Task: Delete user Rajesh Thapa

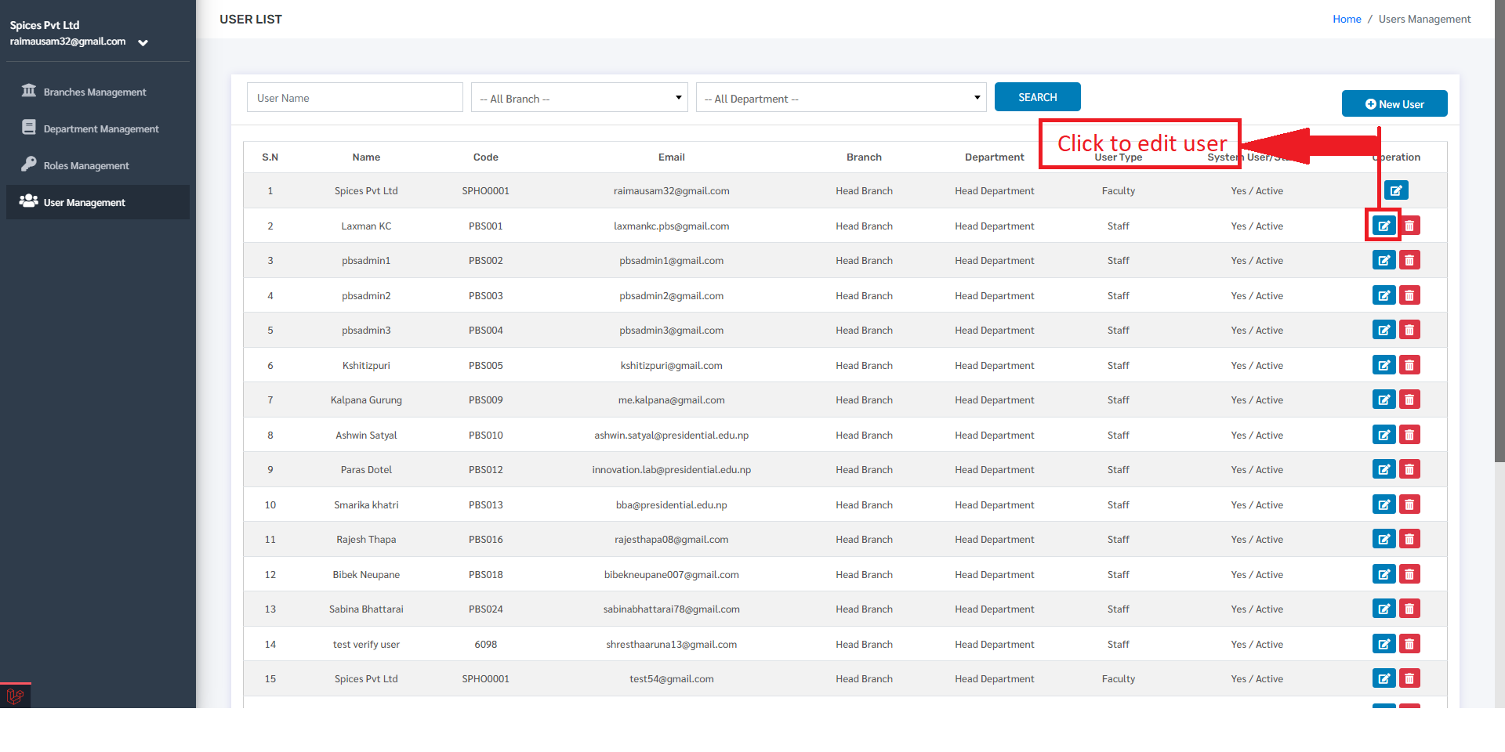Action: pos(1409,539)
